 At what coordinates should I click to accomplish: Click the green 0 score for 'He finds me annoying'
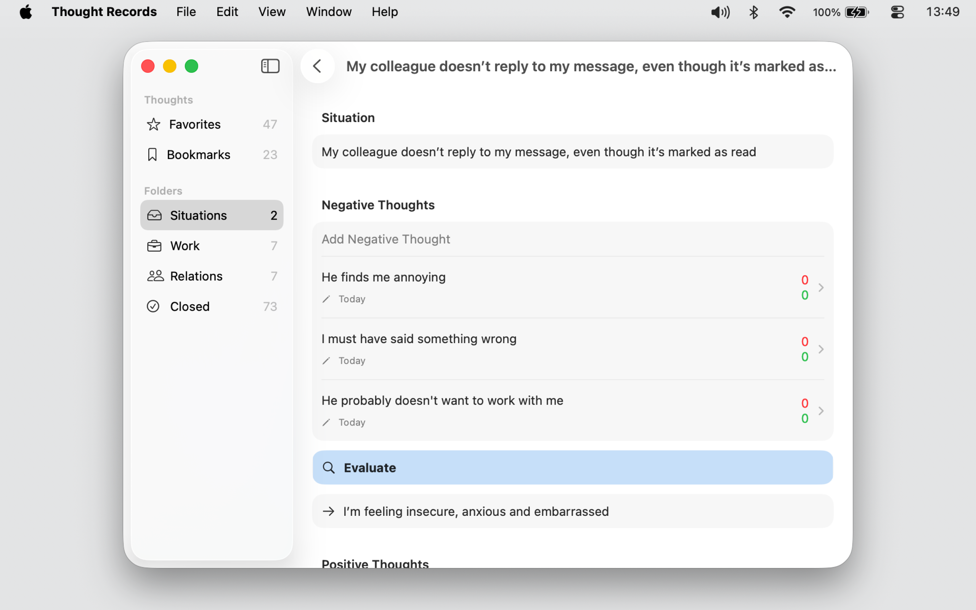point(804,295)
